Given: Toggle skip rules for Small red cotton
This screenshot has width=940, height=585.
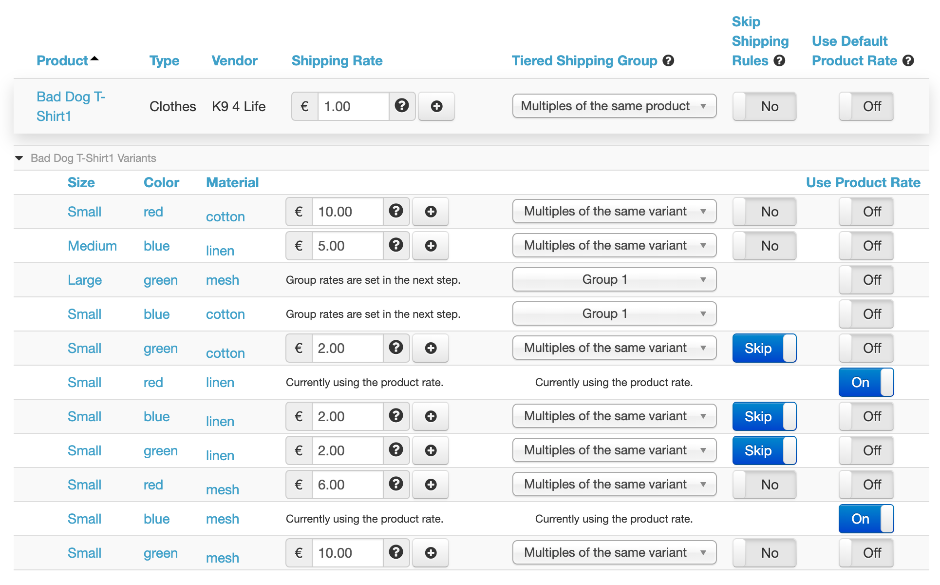Looking at the screenshot, I should (x=764, y=212).
